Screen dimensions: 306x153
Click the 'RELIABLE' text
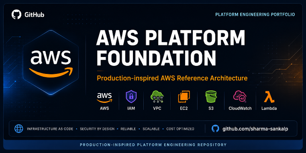click(128, 129)
